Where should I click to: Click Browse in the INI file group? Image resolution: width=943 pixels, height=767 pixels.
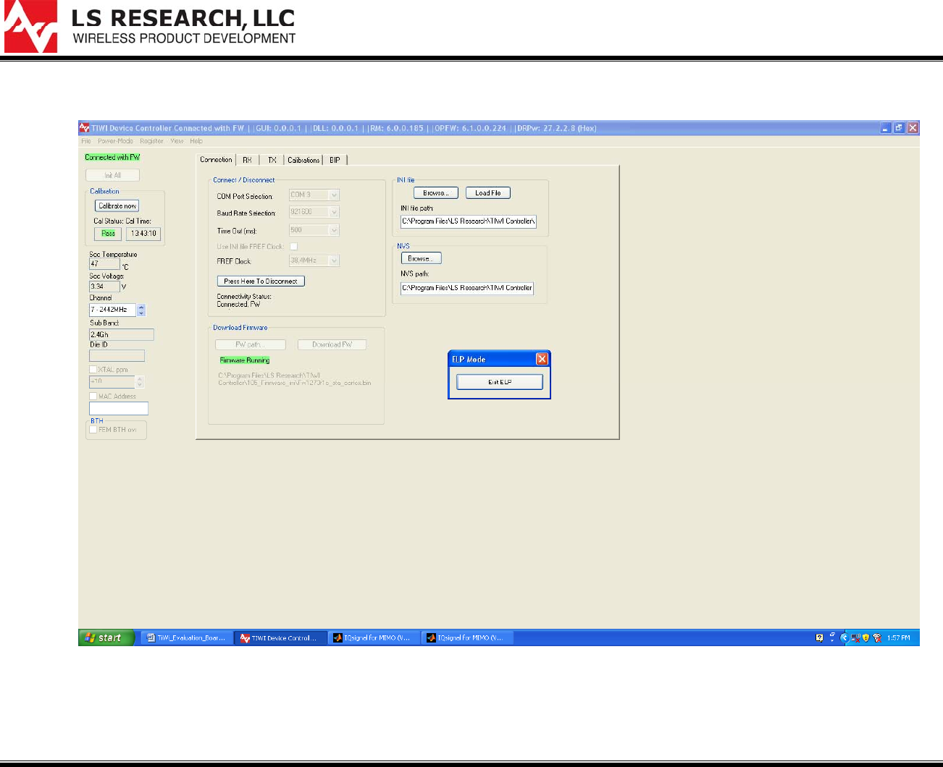pyautogui.click(x=436, y=193)
